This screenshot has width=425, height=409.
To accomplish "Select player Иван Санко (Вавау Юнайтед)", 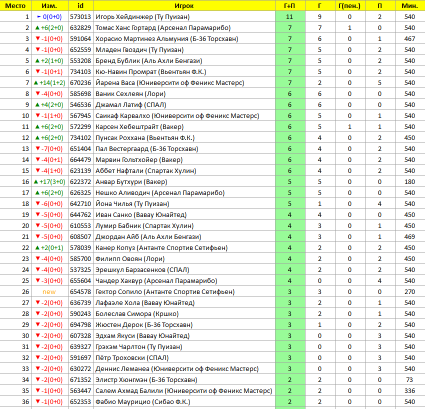I will click(141, 215).
